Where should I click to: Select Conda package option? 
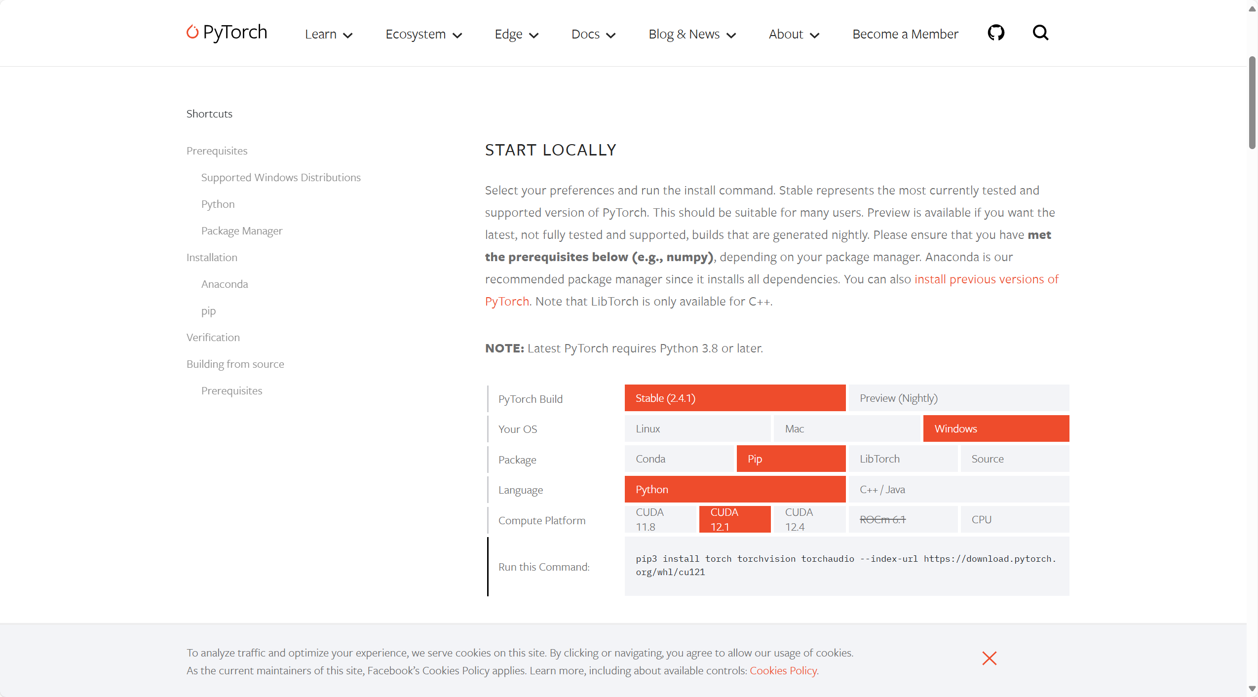(x=679, y=459)
